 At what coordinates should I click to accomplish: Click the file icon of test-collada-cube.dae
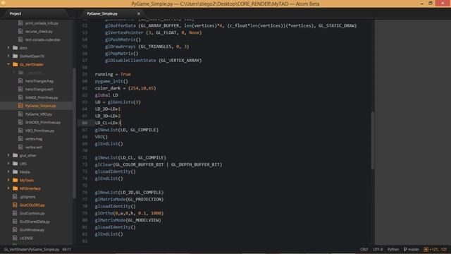20,40
